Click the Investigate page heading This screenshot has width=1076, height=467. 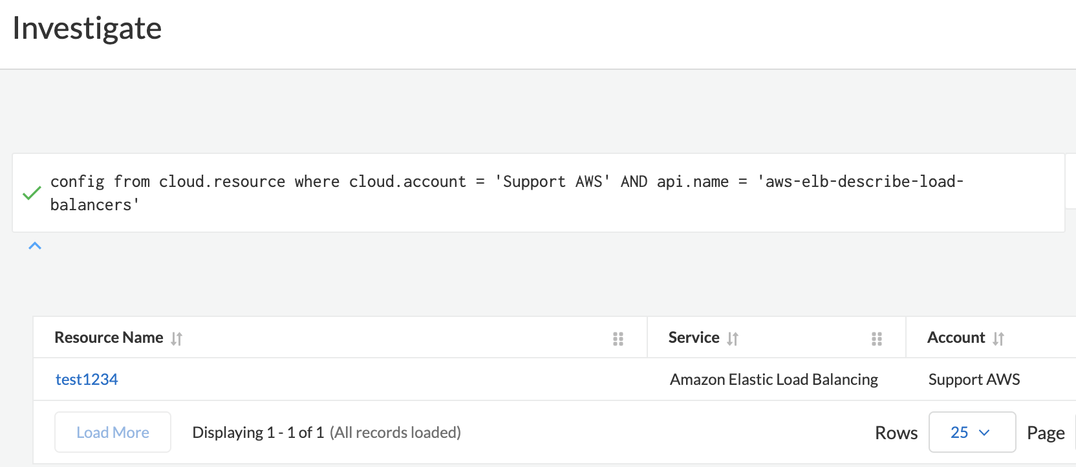(x=87, y=28)
